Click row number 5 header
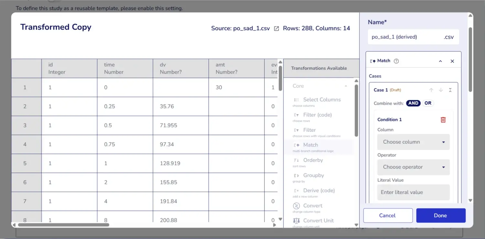 27,163
